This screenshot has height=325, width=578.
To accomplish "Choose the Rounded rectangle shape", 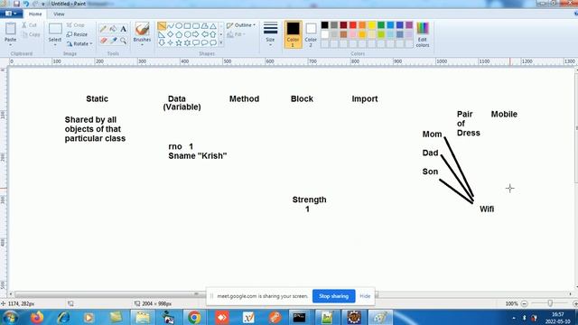I will pos(196,26).
